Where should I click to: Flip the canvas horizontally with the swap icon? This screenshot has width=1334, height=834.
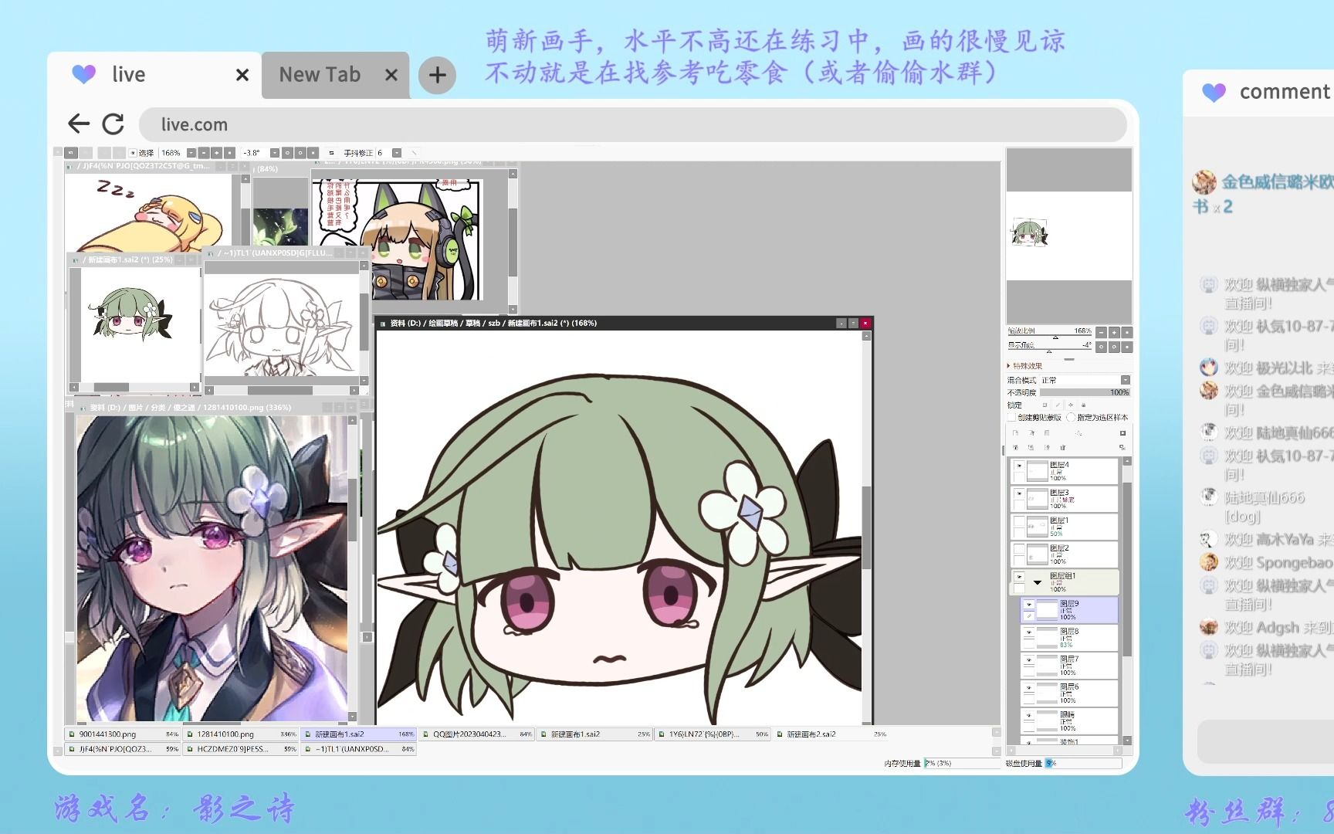[x=331, y=153]
